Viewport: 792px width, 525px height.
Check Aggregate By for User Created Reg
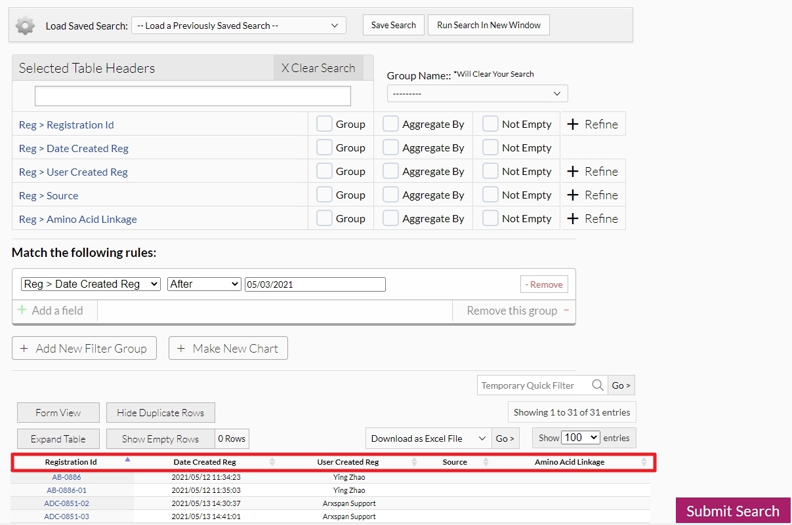391,172
